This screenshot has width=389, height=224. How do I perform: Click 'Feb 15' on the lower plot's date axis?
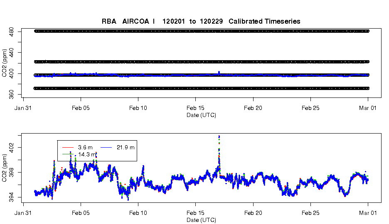[195, 213]
